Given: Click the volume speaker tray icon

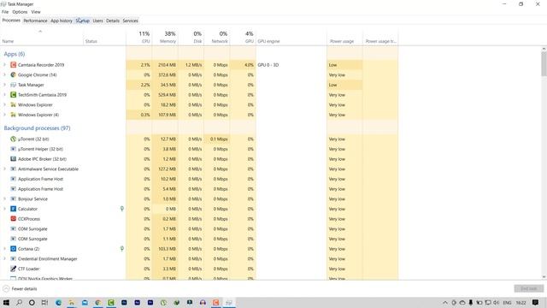Looking at the screenshot, I should pyautogui.click(x=496, y=302).
